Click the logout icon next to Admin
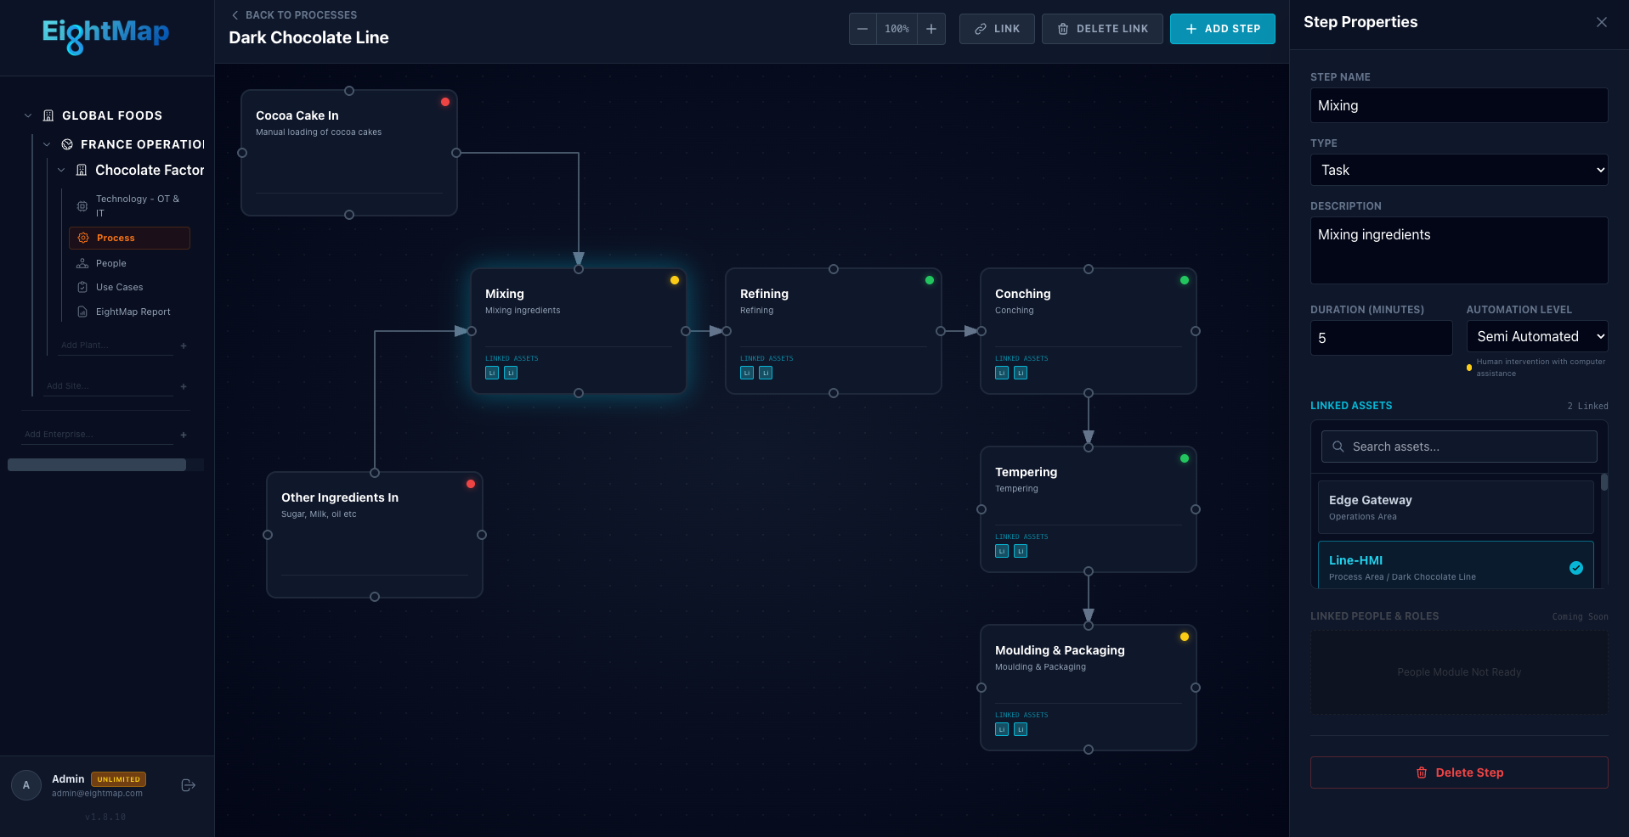The image size is (1629, 837). click(x=188, y=785)
